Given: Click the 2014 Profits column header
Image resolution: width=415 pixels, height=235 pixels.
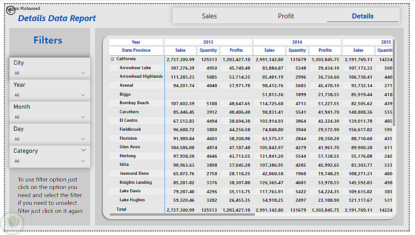Looking at the screenshot, I should 325,50.
